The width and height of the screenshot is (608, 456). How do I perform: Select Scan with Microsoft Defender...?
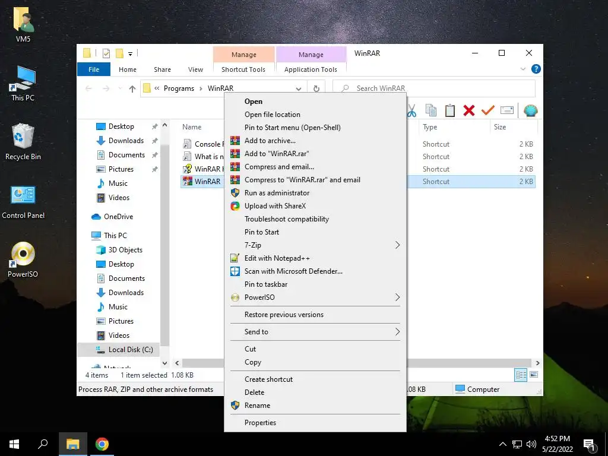[315, 271]
